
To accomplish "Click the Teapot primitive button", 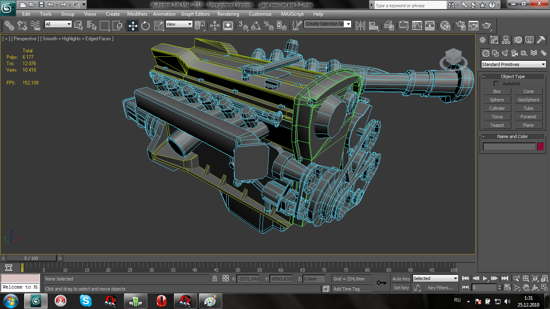I will [x=497, y=125].
